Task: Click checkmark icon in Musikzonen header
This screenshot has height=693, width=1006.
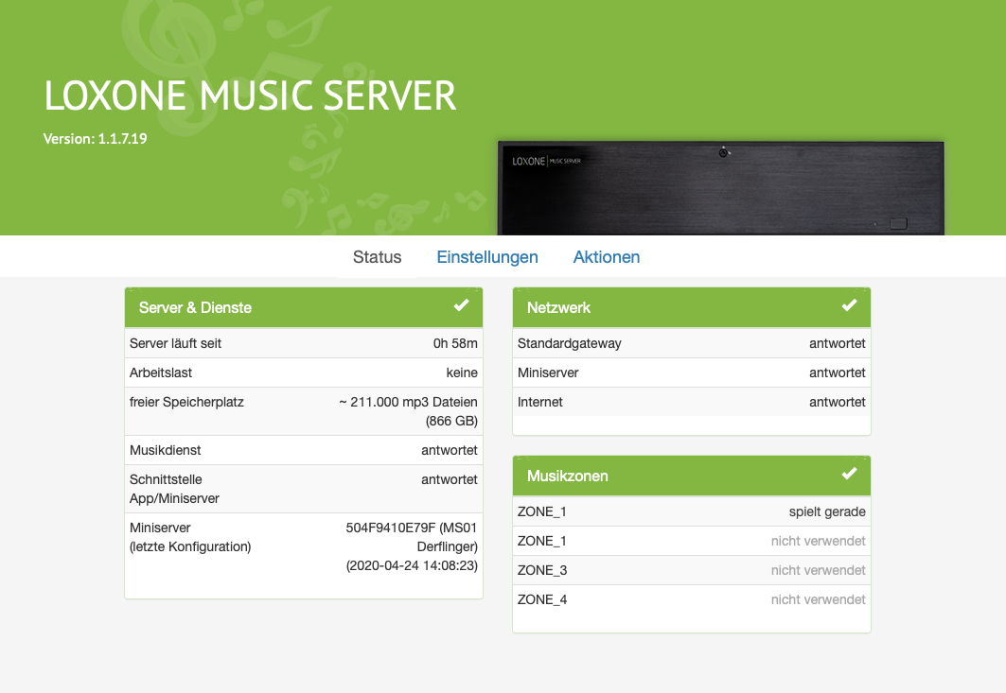Action: [x=850, y=475]
